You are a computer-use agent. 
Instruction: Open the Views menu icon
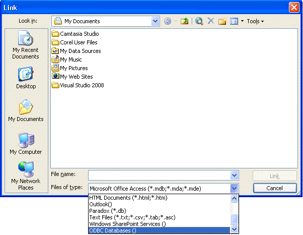pyautogui.click(x=234, y=21)
